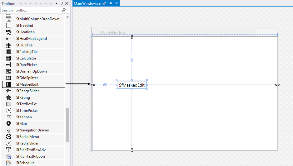293x166 pixels.
Task: Pick the SfCalculator icon
Action: [9, 58]
